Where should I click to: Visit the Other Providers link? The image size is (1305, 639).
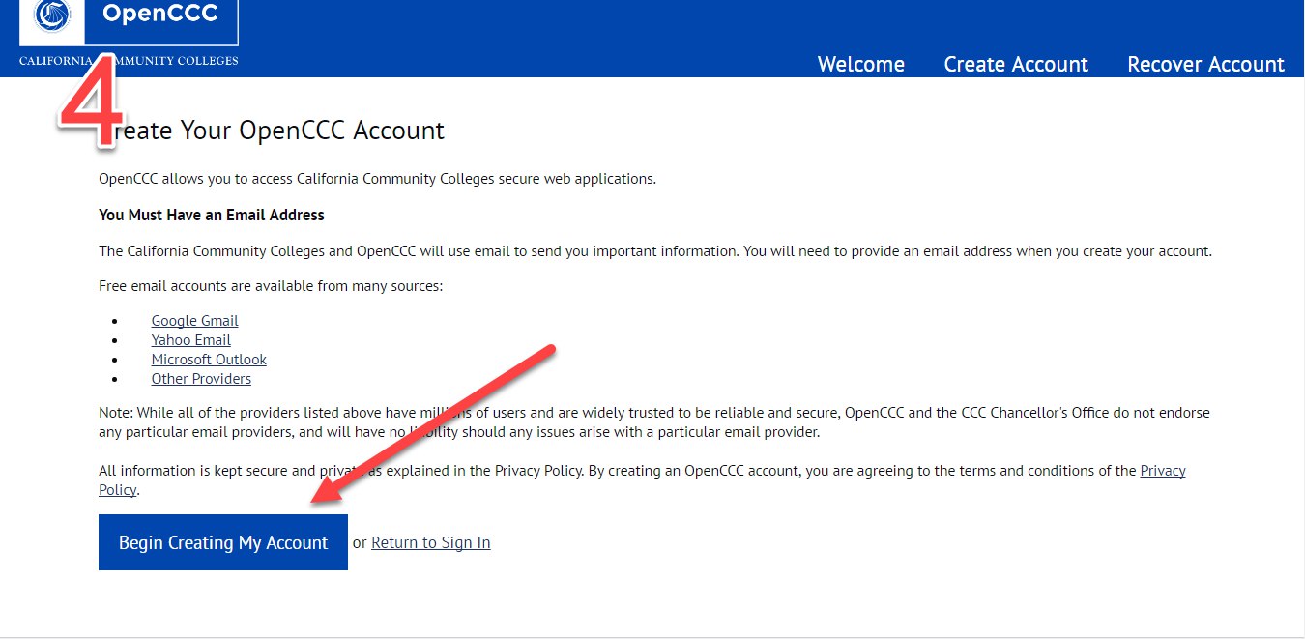coord(201,379)
